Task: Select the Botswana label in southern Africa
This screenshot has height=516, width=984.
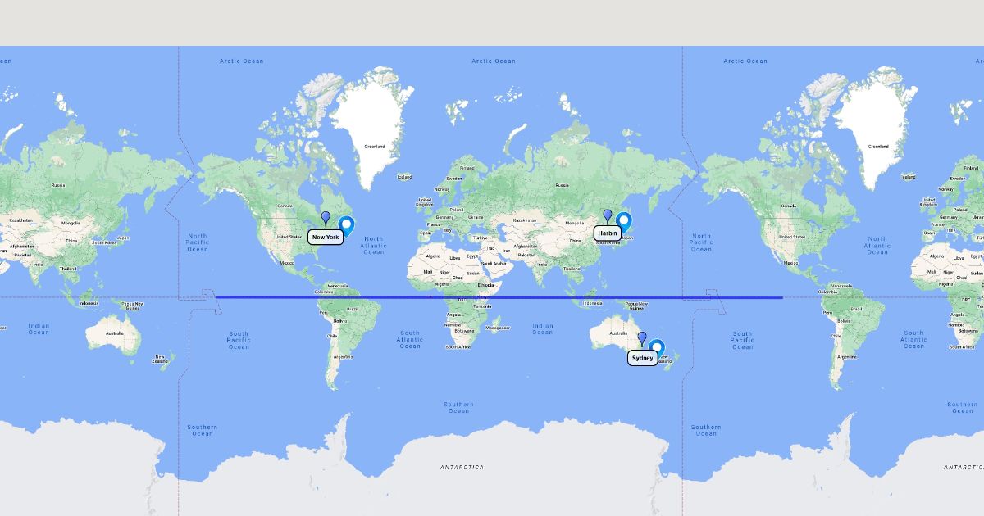Action: tap(463, 333)
